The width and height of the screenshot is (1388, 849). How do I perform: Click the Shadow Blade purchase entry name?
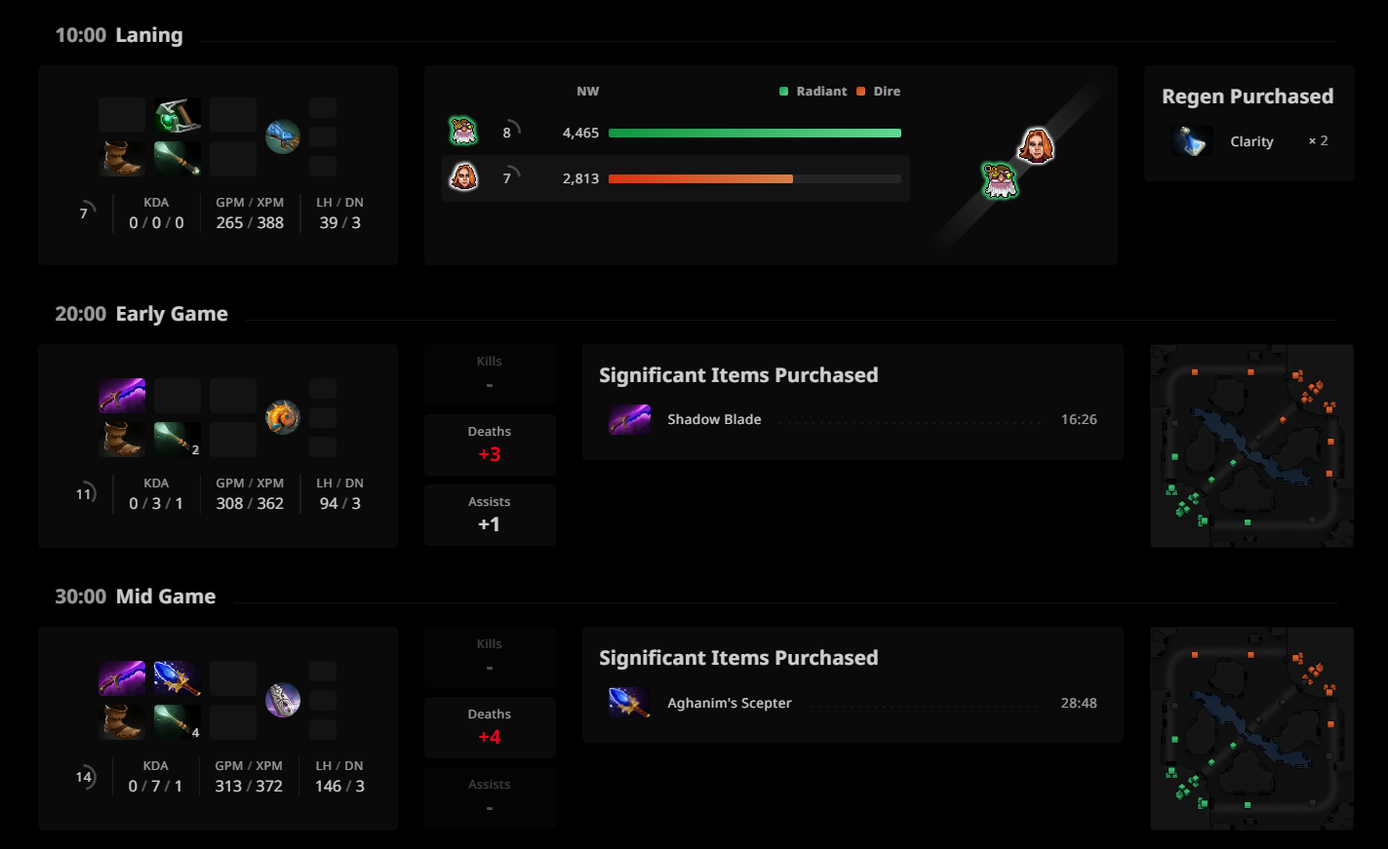[714, 419]
